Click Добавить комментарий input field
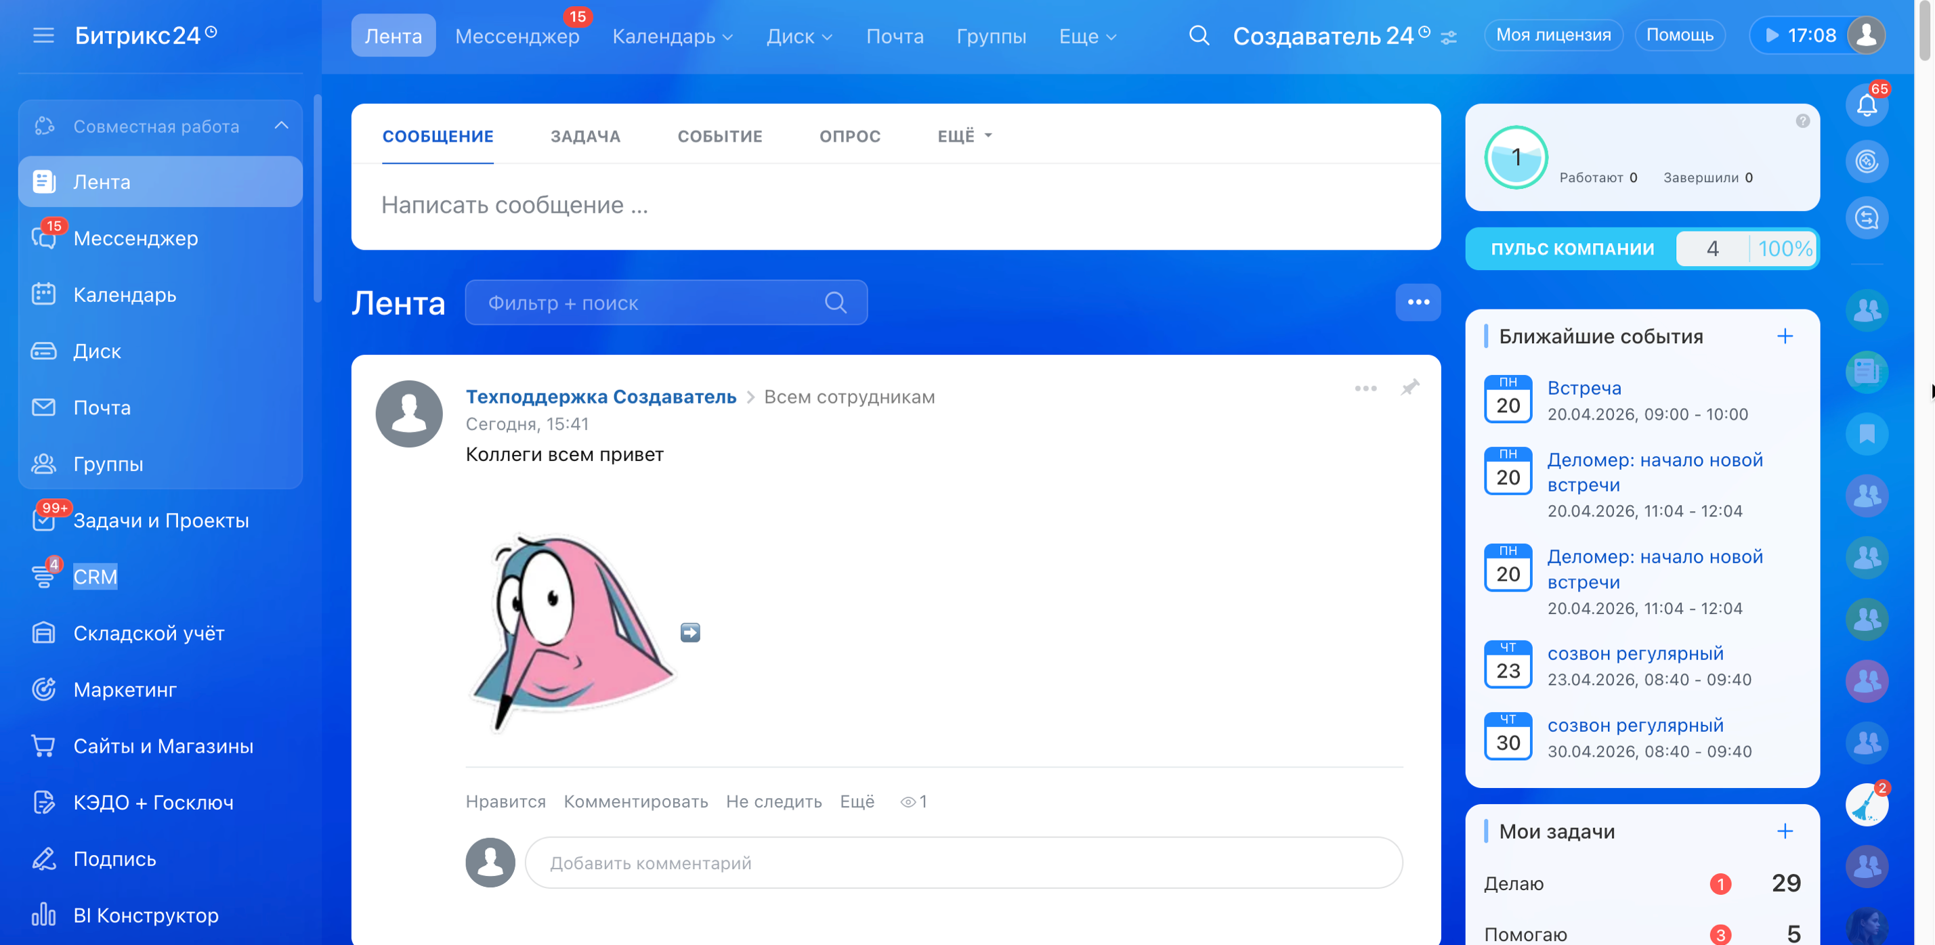This screenshot has height=945, width=1935. tap(963, 862)
